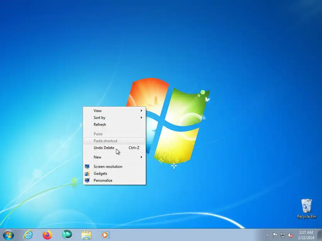322x241 pixels.
Task: Click the network status tray icon
Action: point(283,235)
